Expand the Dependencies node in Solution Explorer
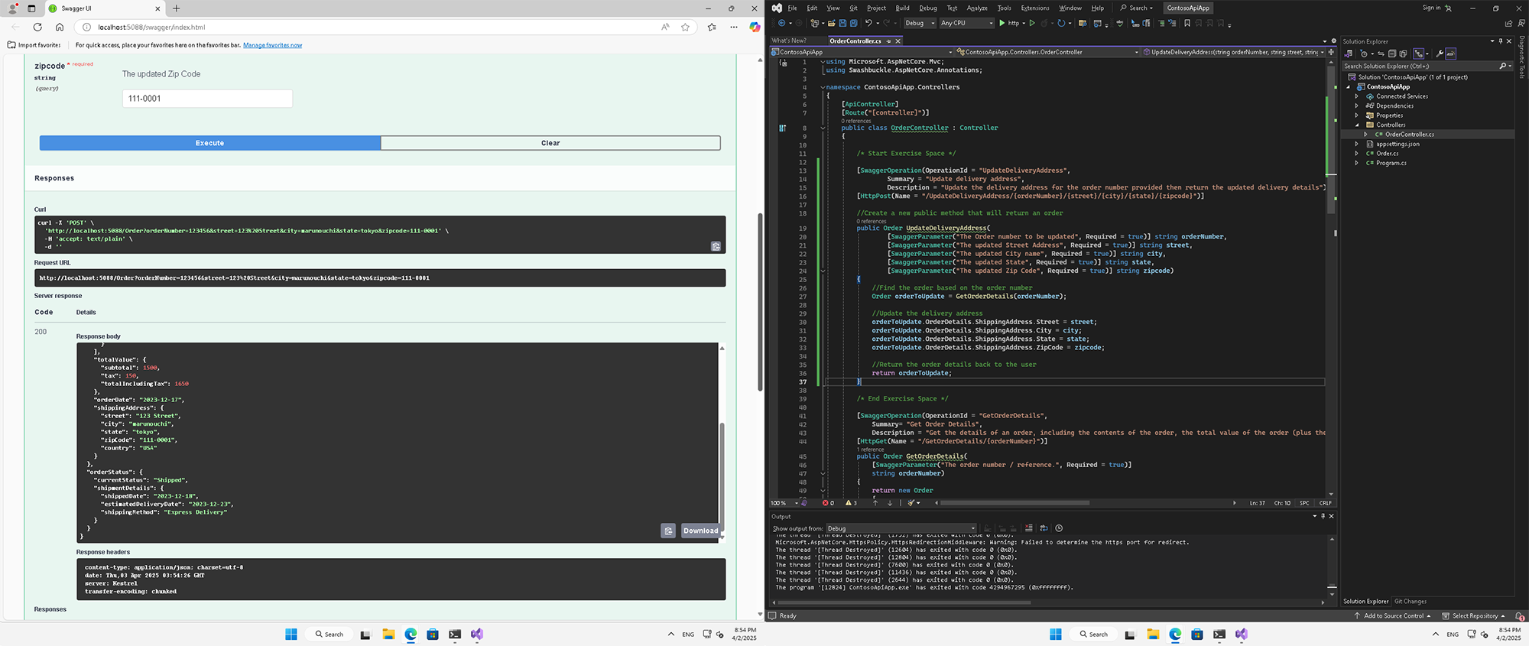The image size is (1529, 646). (1357, 106)
